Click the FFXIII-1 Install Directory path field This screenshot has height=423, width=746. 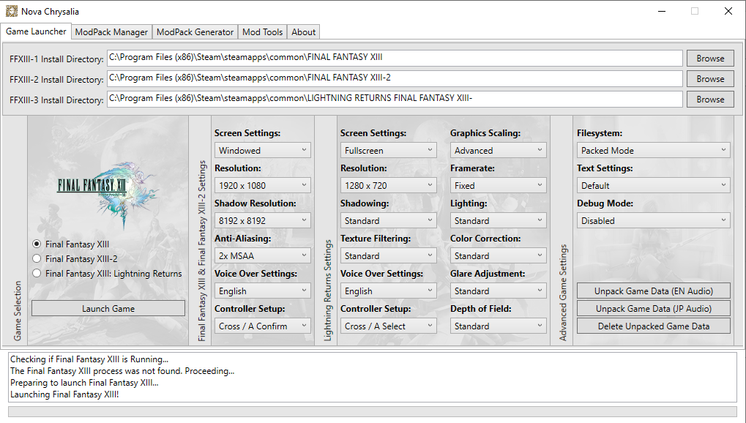(395, 58)
